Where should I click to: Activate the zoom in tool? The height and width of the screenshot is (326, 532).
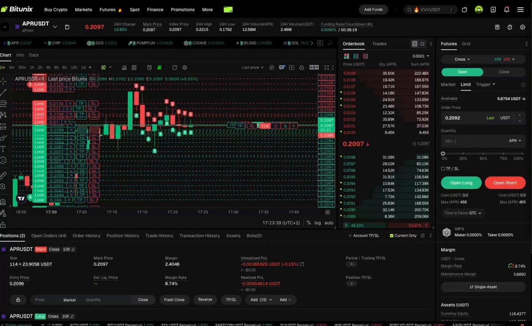point(3,187)
